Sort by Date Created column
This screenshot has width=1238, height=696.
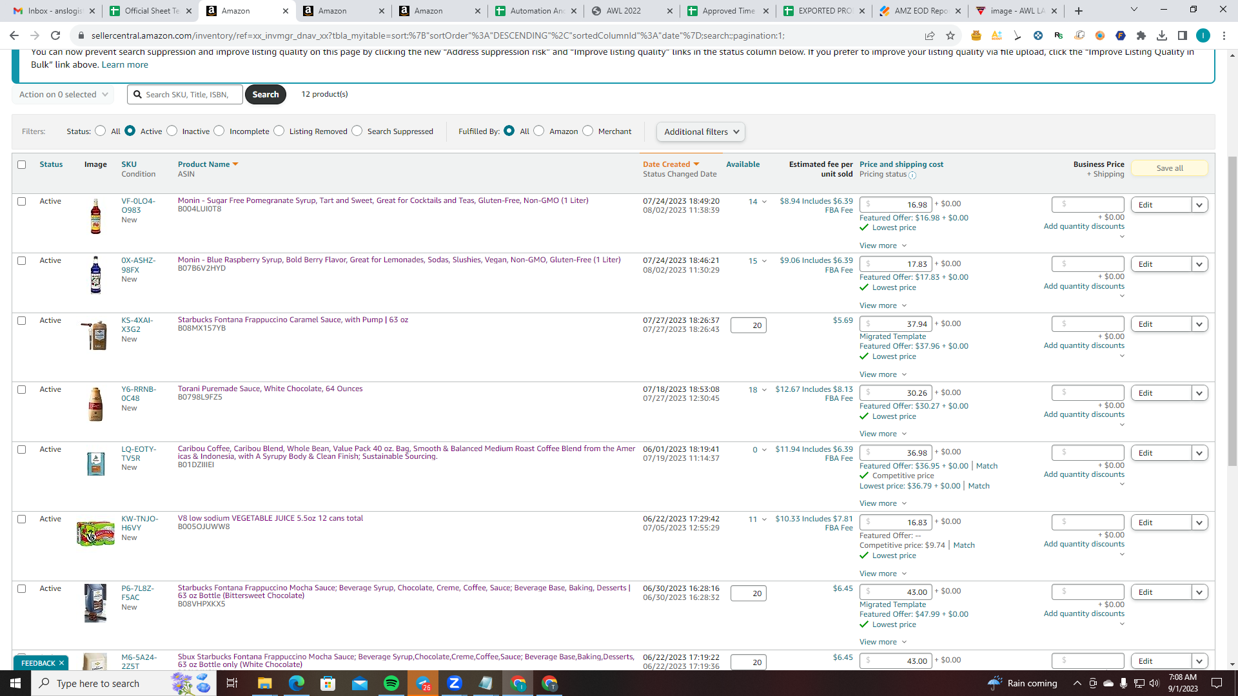coord(671,164)
